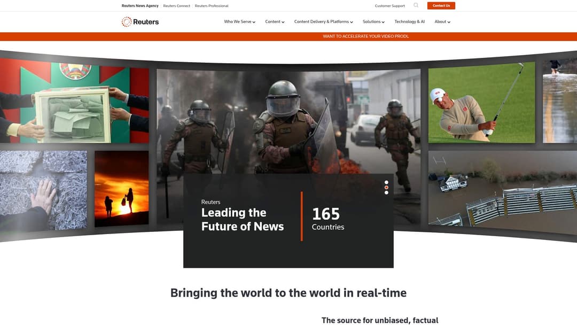Click the '165' countries figure
Viewport: 577px width, 325px height.
326,214
